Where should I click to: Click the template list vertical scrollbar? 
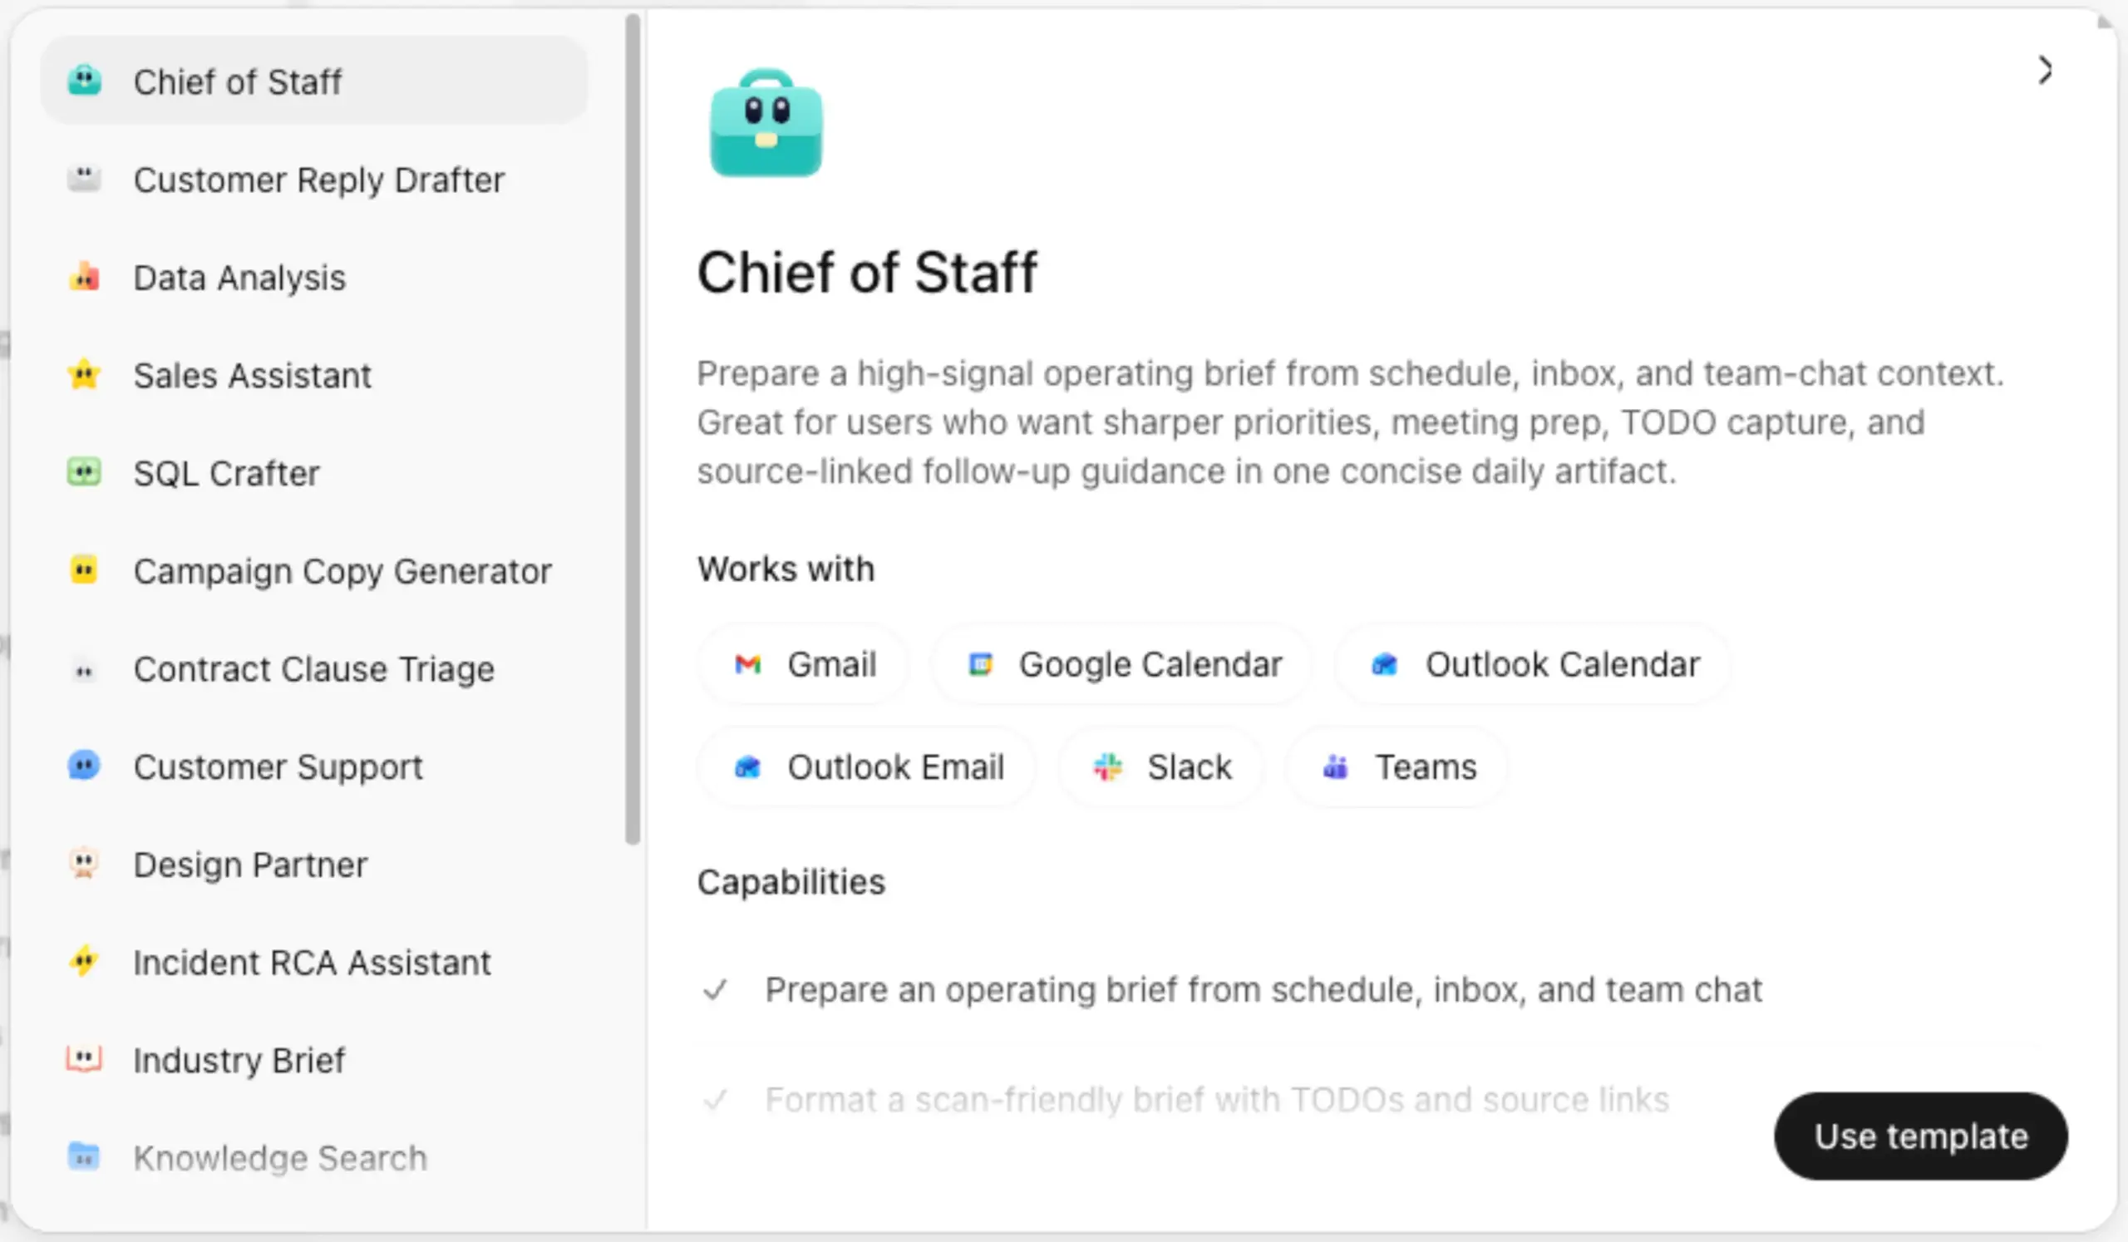tap(633, 429)
